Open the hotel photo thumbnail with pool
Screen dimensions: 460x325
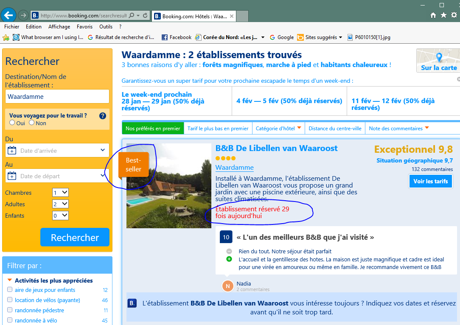[169, 186]
